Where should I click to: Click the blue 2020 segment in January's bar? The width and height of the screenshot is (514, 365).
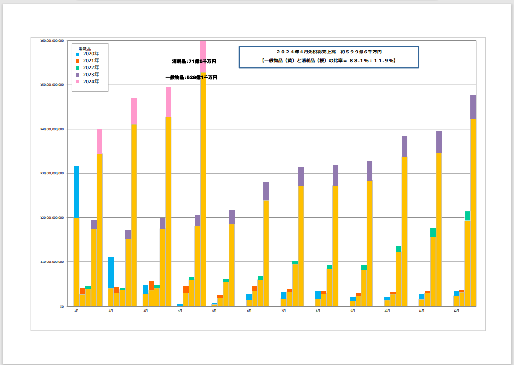(77, 192)
